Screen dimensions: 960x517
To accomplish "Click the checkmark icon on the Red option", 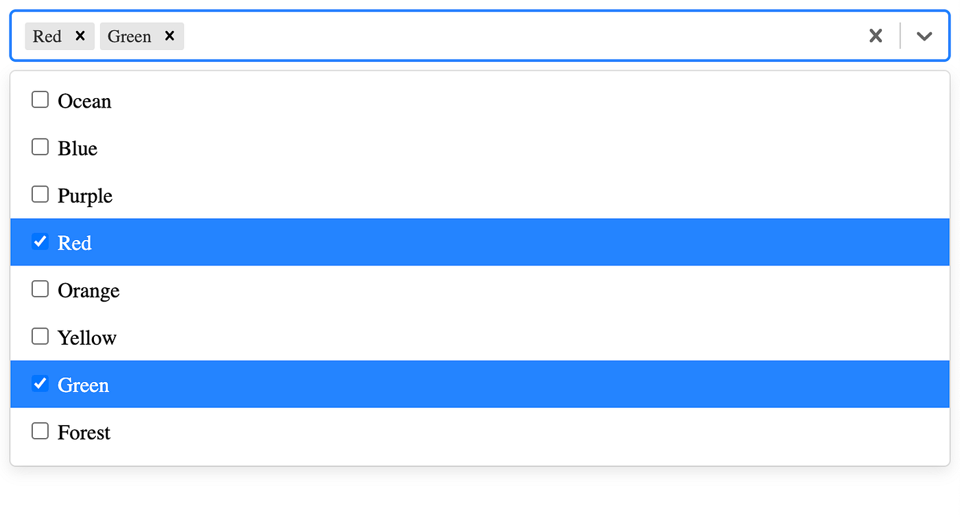I will point(40,241).
